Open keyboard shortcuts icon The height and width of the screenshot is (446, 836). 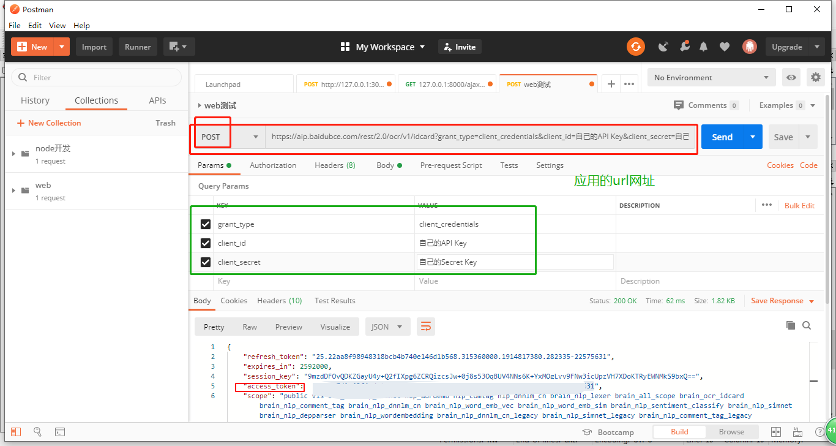tap(796, 432)
